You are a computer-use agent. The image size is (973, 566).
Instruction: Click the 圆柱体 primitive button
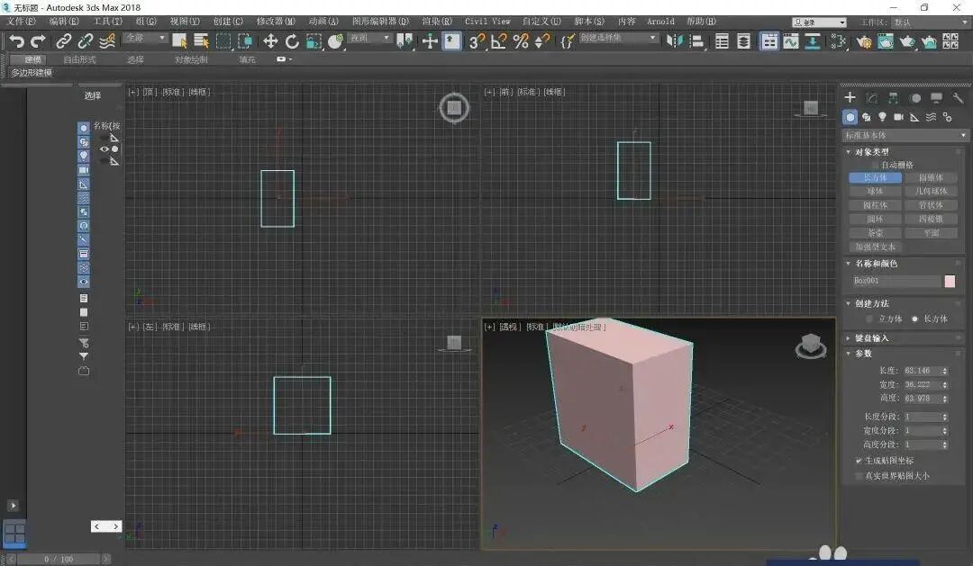click(x=875, y=205)
